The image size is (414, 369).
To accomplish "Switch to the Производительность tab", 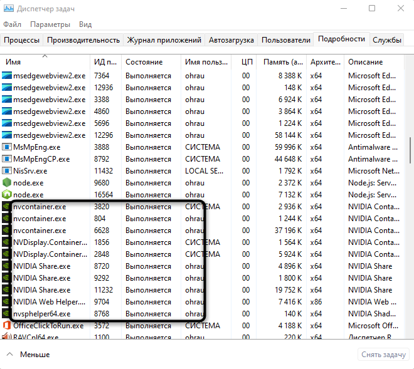I will click(x=83, y=40).
